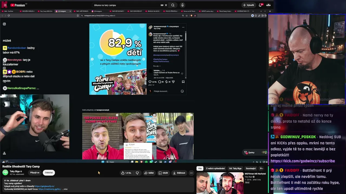346x194 pixels.
Task: Go to the previous image of the post
Action: [x=92, y=59]
